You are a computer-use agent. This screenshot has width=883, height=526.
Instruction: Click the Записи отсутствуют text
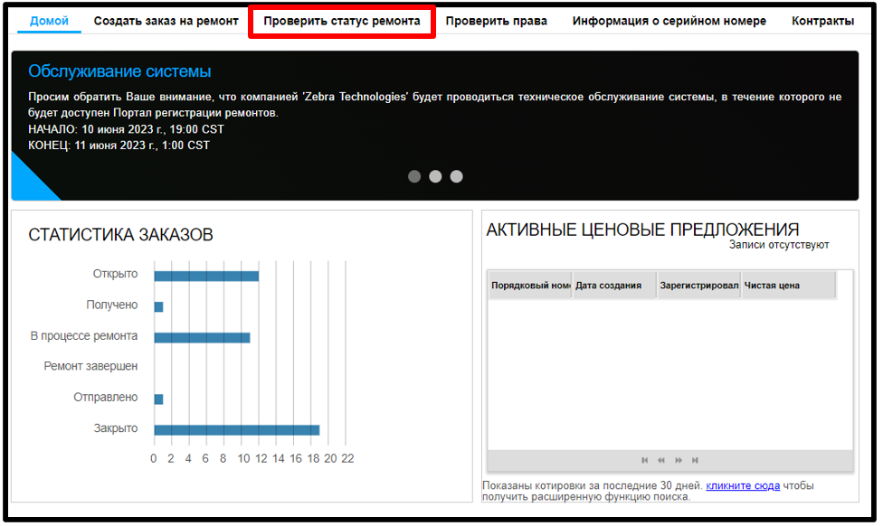coord(779,245)
